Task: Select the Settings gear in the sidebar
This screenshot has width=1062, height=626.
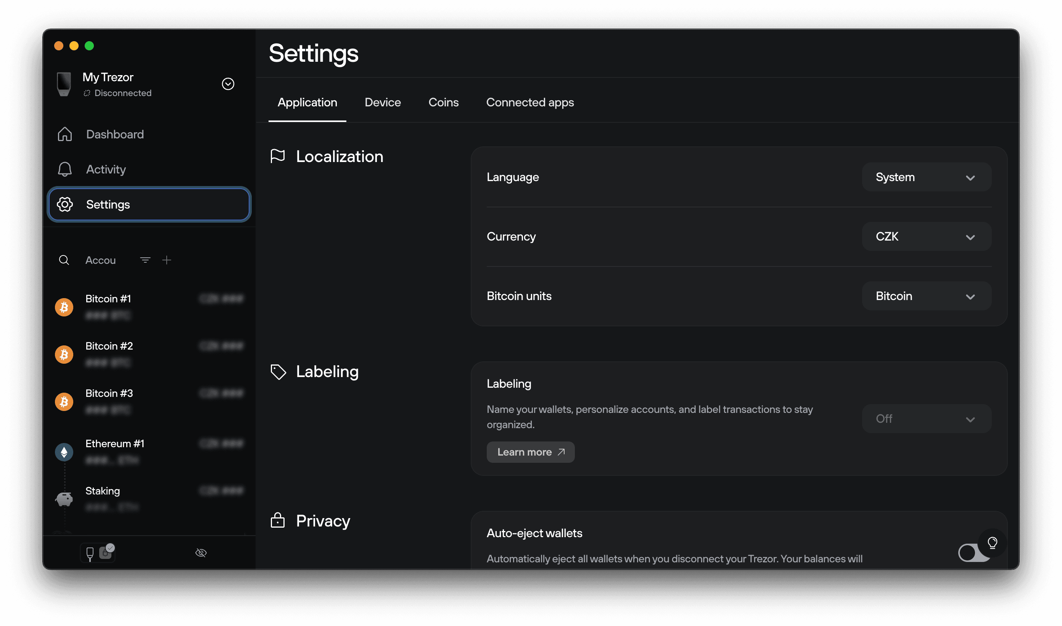Action: click(x=108, y=205)
